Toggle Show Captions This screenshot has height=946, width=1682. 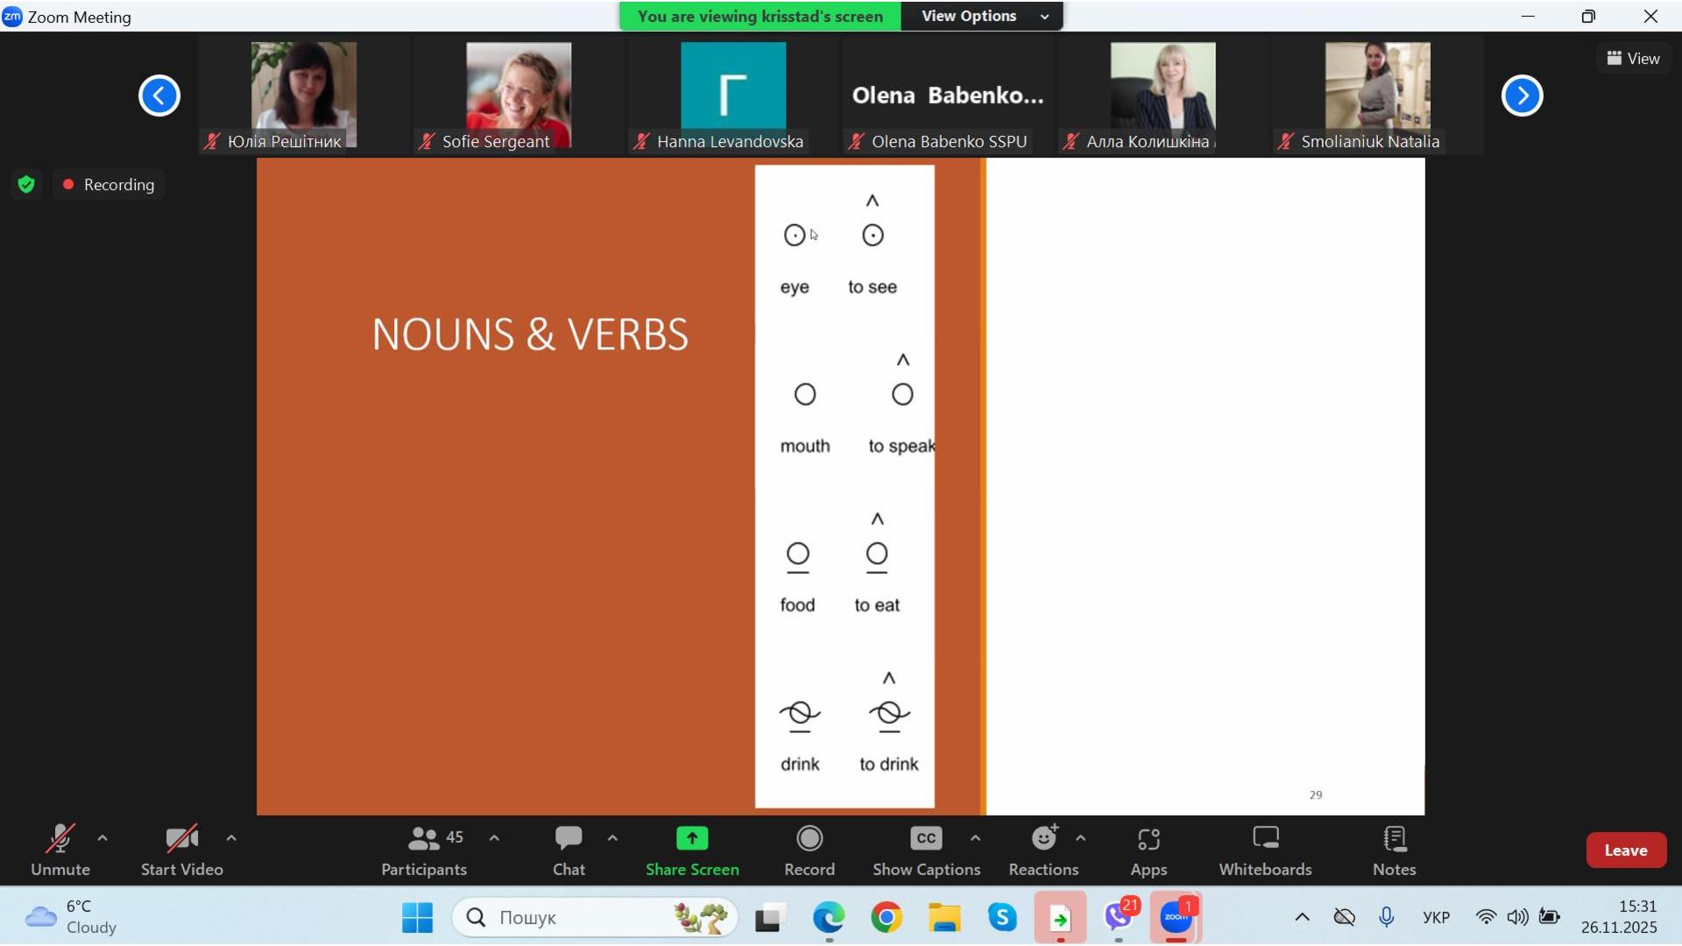[x=925, y=851]
